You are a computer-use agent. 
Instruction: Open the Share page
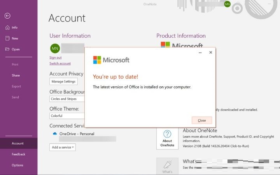click(x=16, y=75)
